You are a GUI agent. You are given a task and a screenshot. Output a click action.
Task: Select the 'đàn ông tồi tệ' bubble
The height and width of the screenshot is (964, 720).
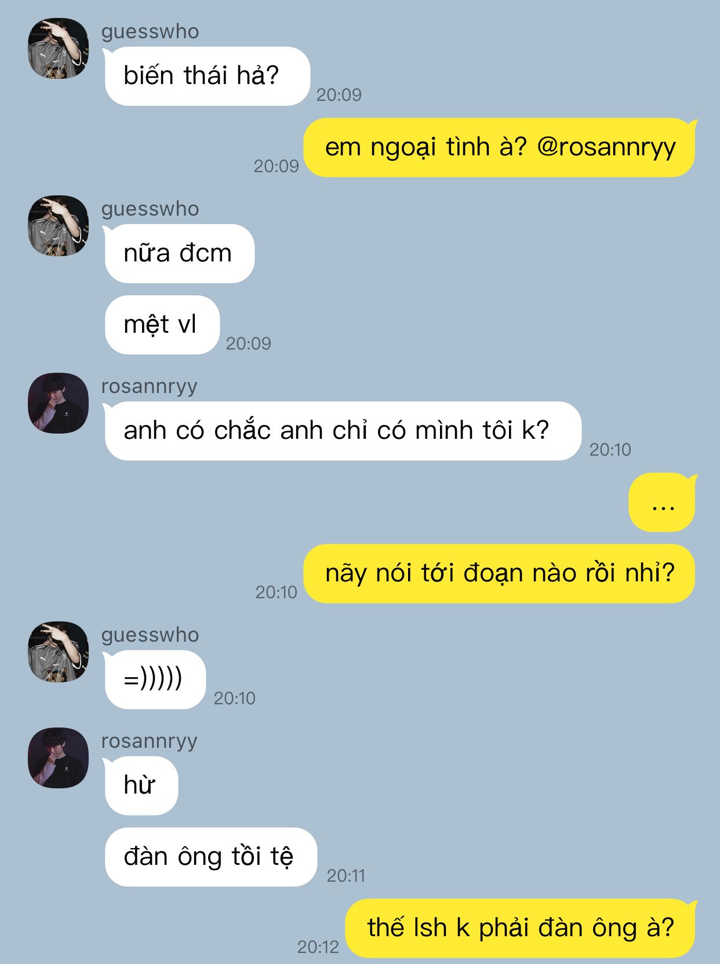click(x=210, y=857)
